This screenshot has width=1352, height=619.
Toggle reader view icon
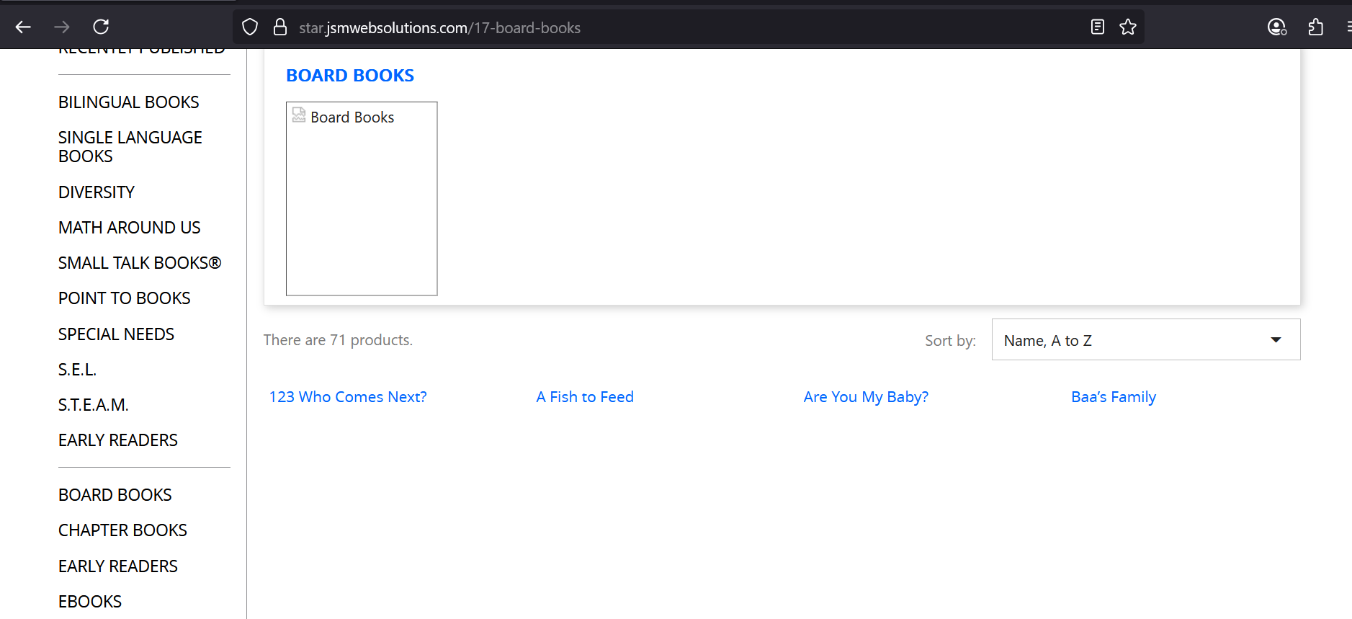(1097, 27)
